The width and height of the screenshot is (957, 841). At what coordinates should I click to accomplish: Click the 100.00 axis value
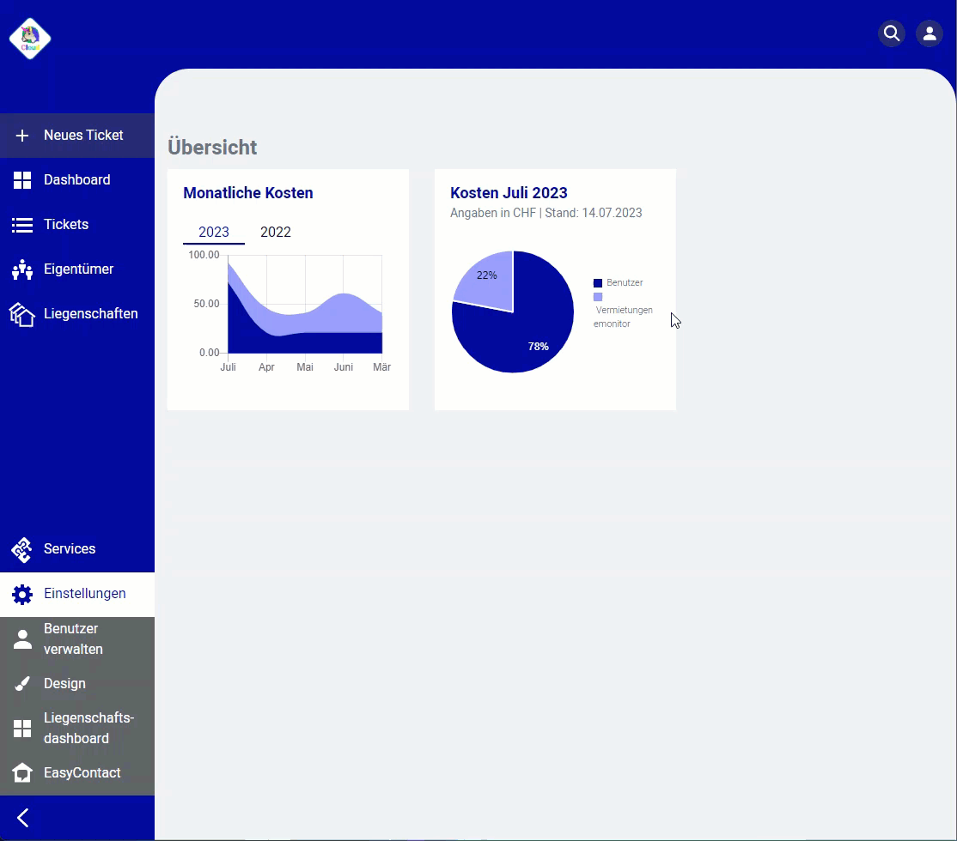pos(204,255)
